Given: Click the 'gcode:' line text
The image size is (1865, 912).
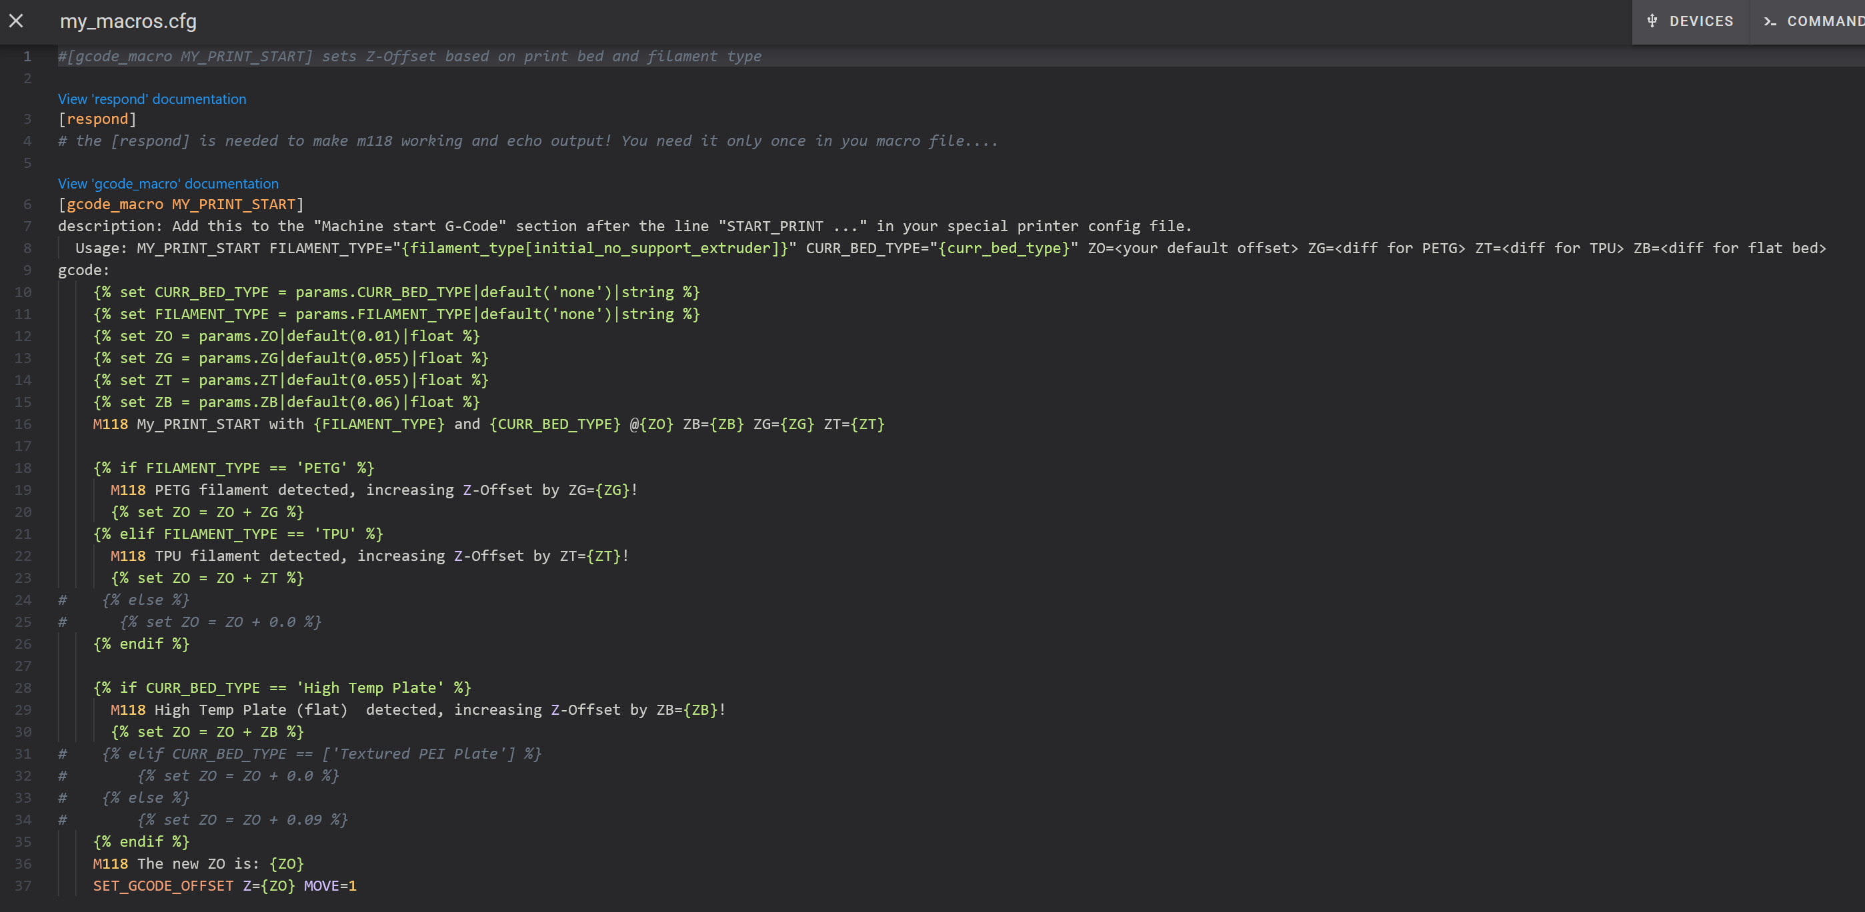Looking at the screenshot, I should 84,270.
